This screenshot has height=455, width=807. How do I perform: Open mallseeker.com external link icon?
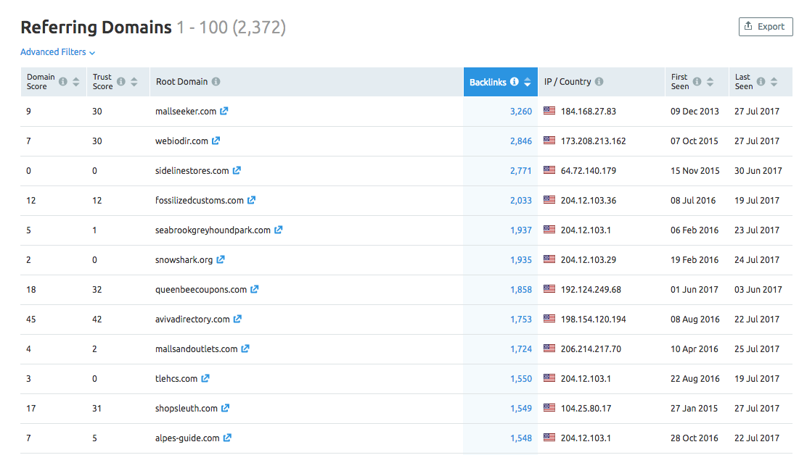(x=224, y=111)
